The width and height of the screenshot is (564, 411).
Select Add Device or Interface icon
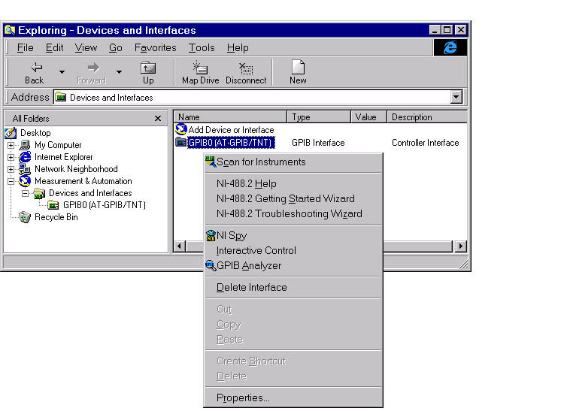click(181, 129)
